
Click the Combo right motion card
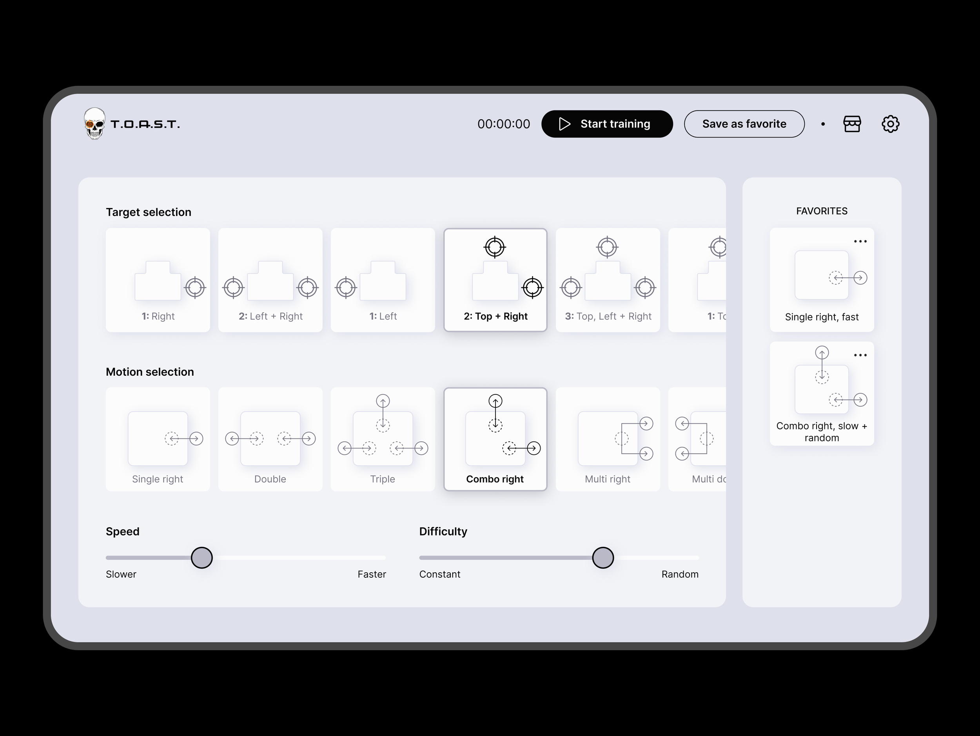495,439
